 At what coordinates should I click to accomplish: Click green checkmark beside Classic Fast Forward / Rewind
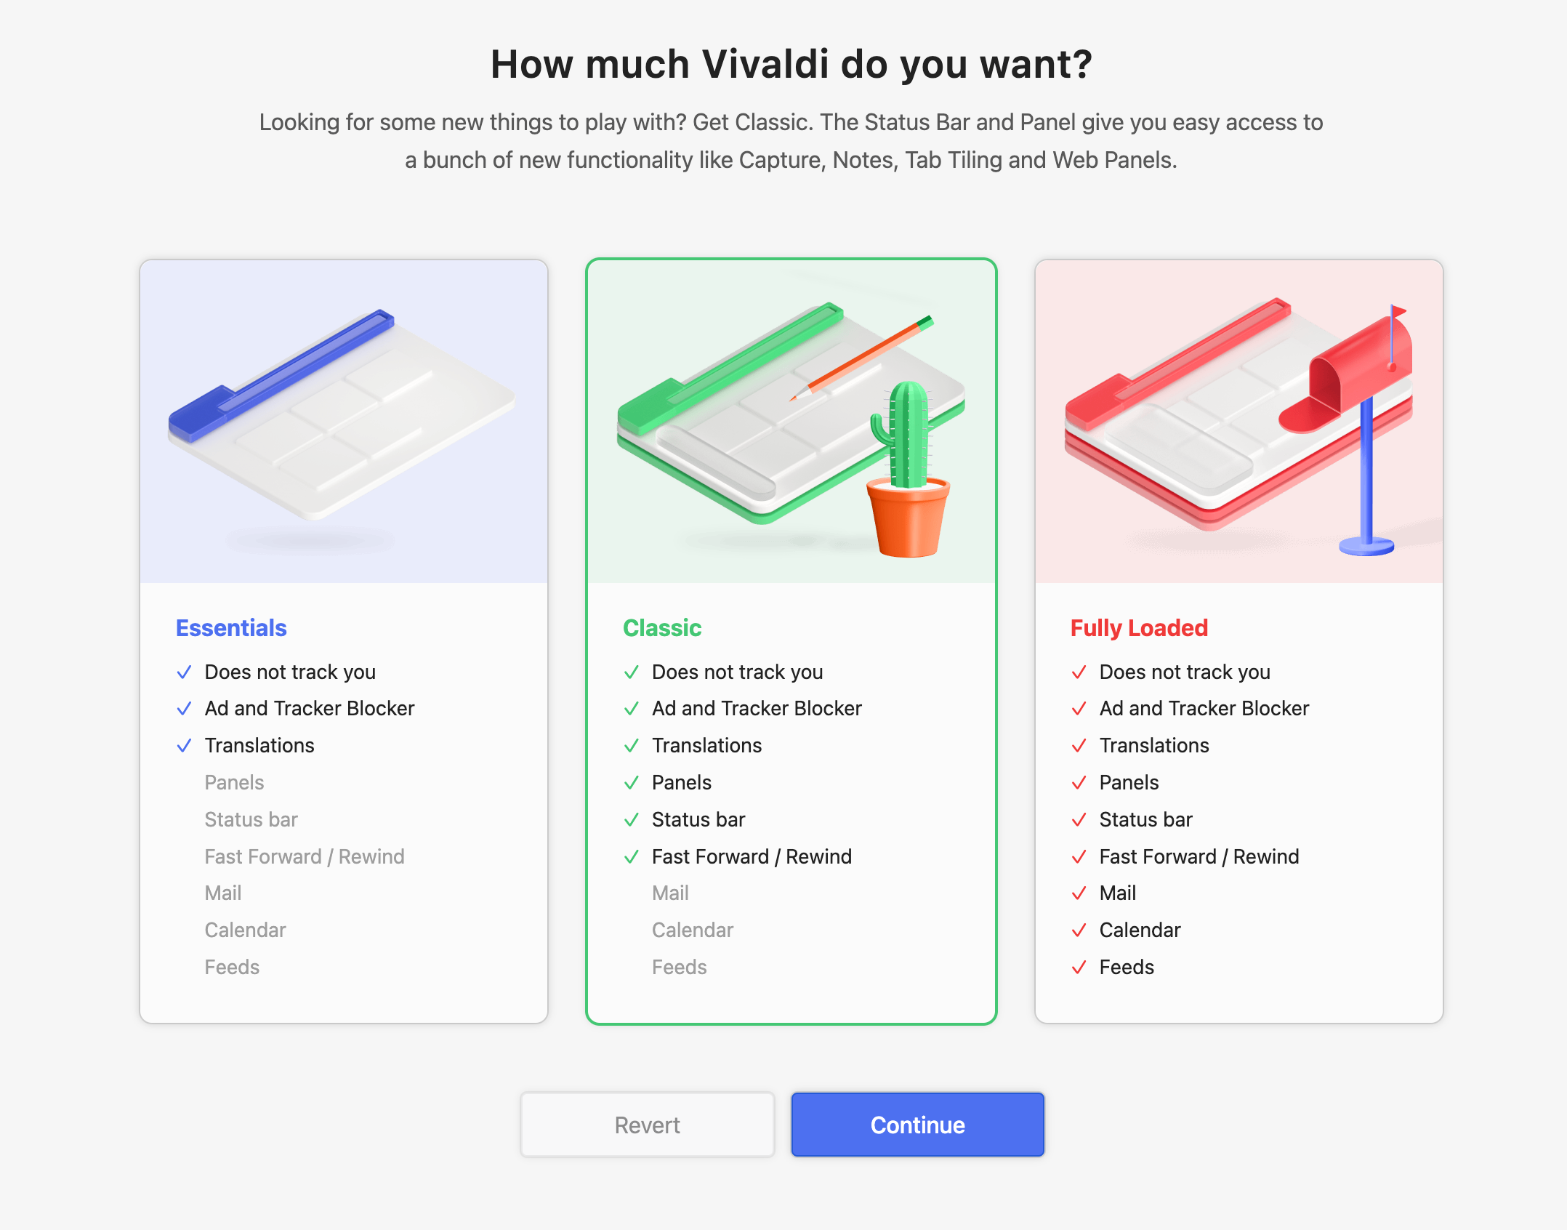pyautogui.click(x=632, y=856)
